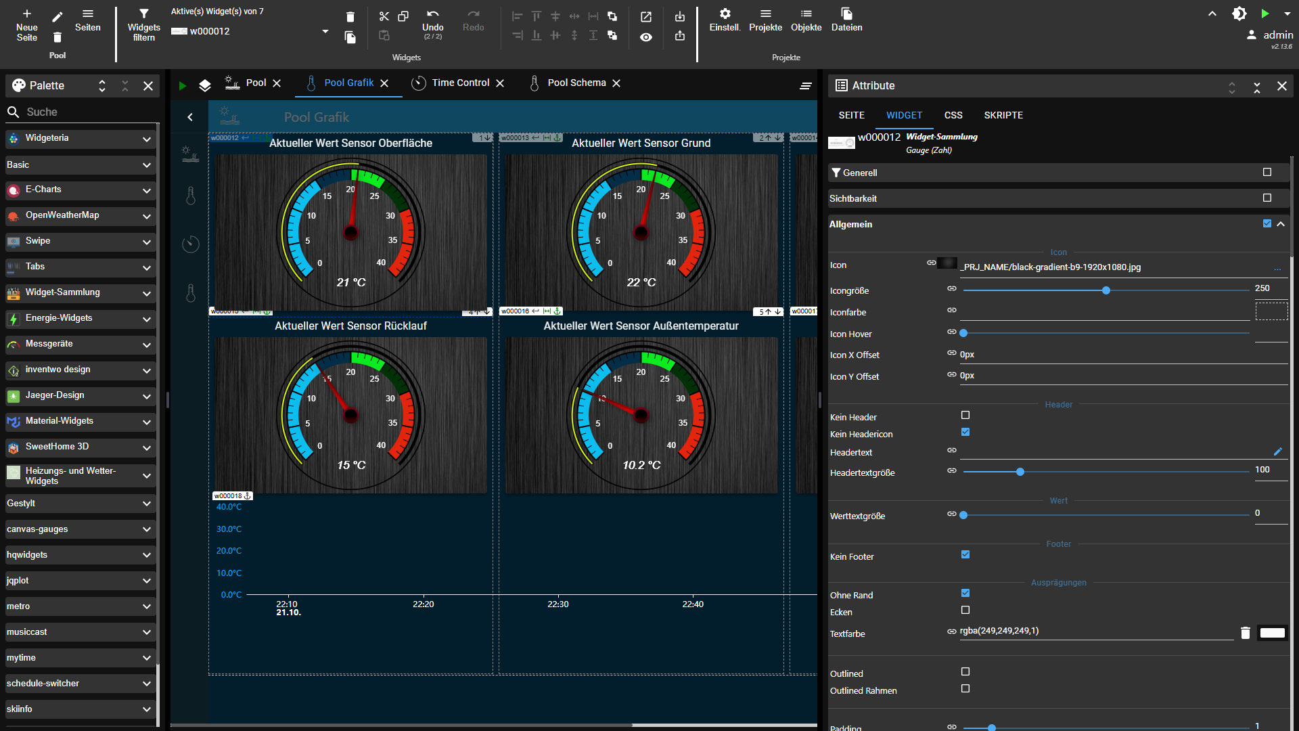Open Einstell. settings gear icon
The height and width of the screenshot is (731, 1299).
coord(725,14)
